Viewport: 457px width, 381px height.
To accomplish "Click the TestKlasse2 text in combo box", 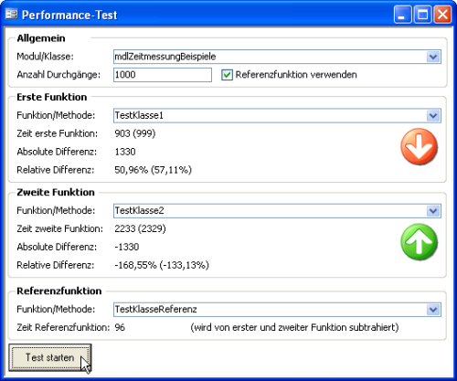I will 139,210.
